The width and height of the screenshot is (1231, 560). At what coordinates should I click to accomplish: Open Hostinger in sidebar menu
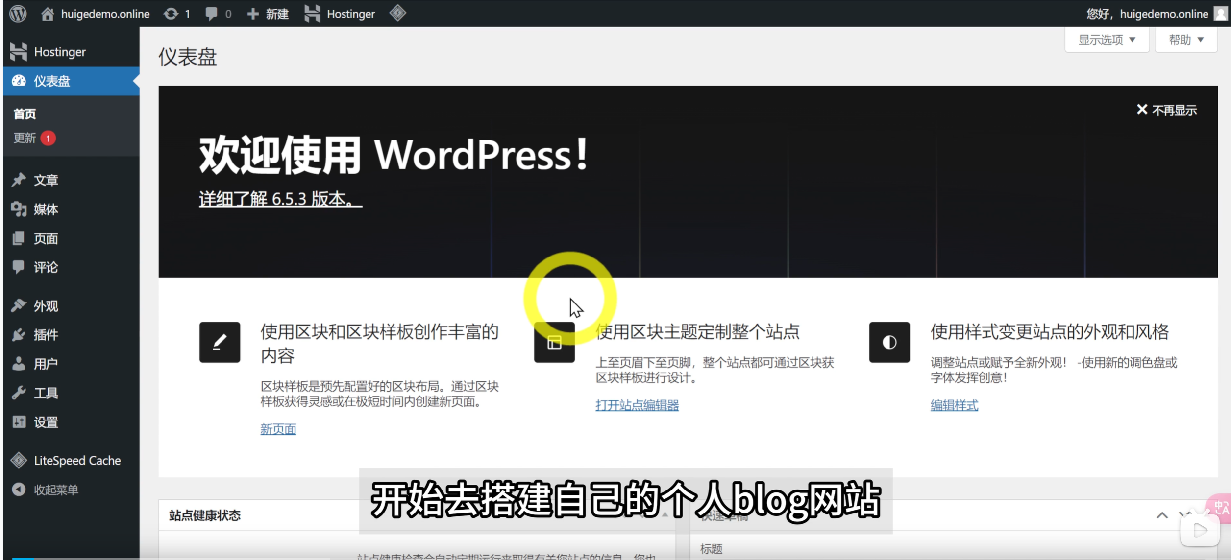[x=71, y=52]
